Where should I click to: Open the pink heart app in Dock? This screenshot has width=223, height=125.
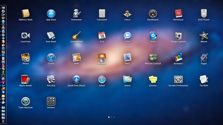pos(3,82)
